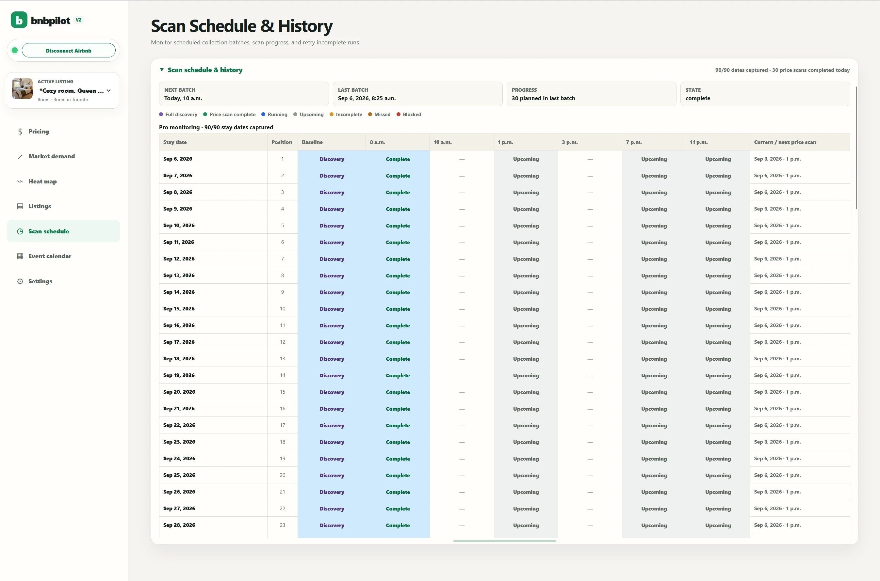
Task: Click the red Blocked legend dot
Action: 398,115
